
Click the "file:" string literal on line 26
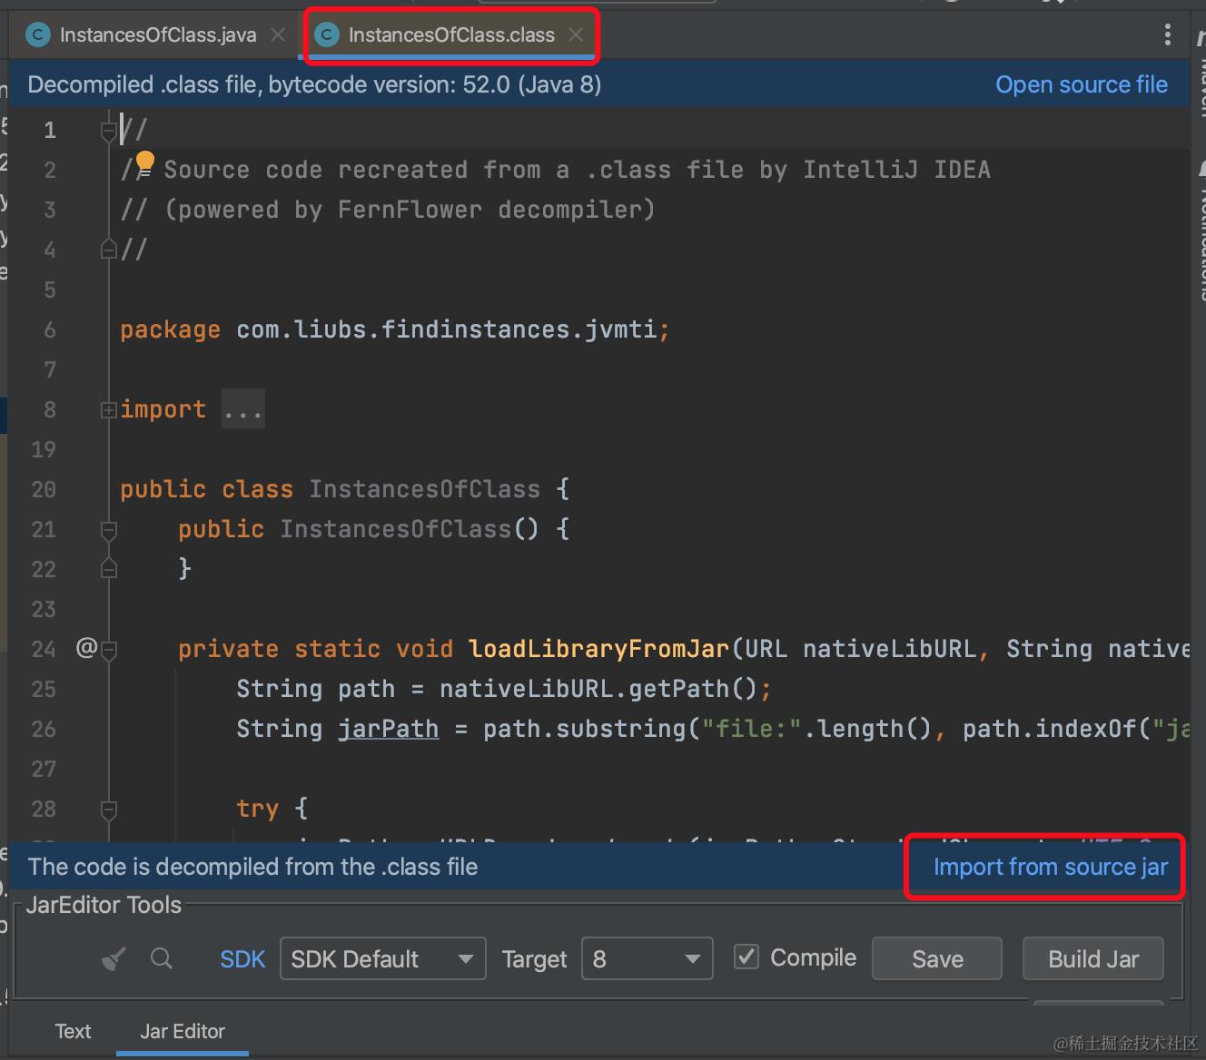coord(753,730)
